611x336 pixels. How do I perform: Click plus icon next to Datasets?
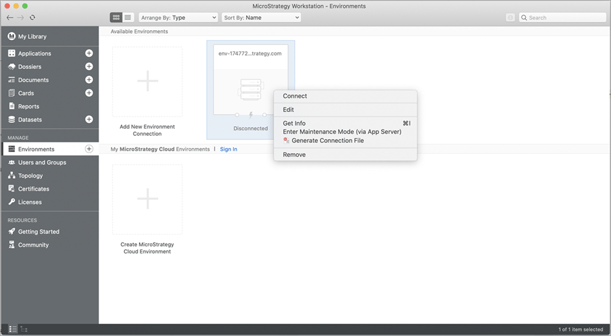(x=89, y=119)
